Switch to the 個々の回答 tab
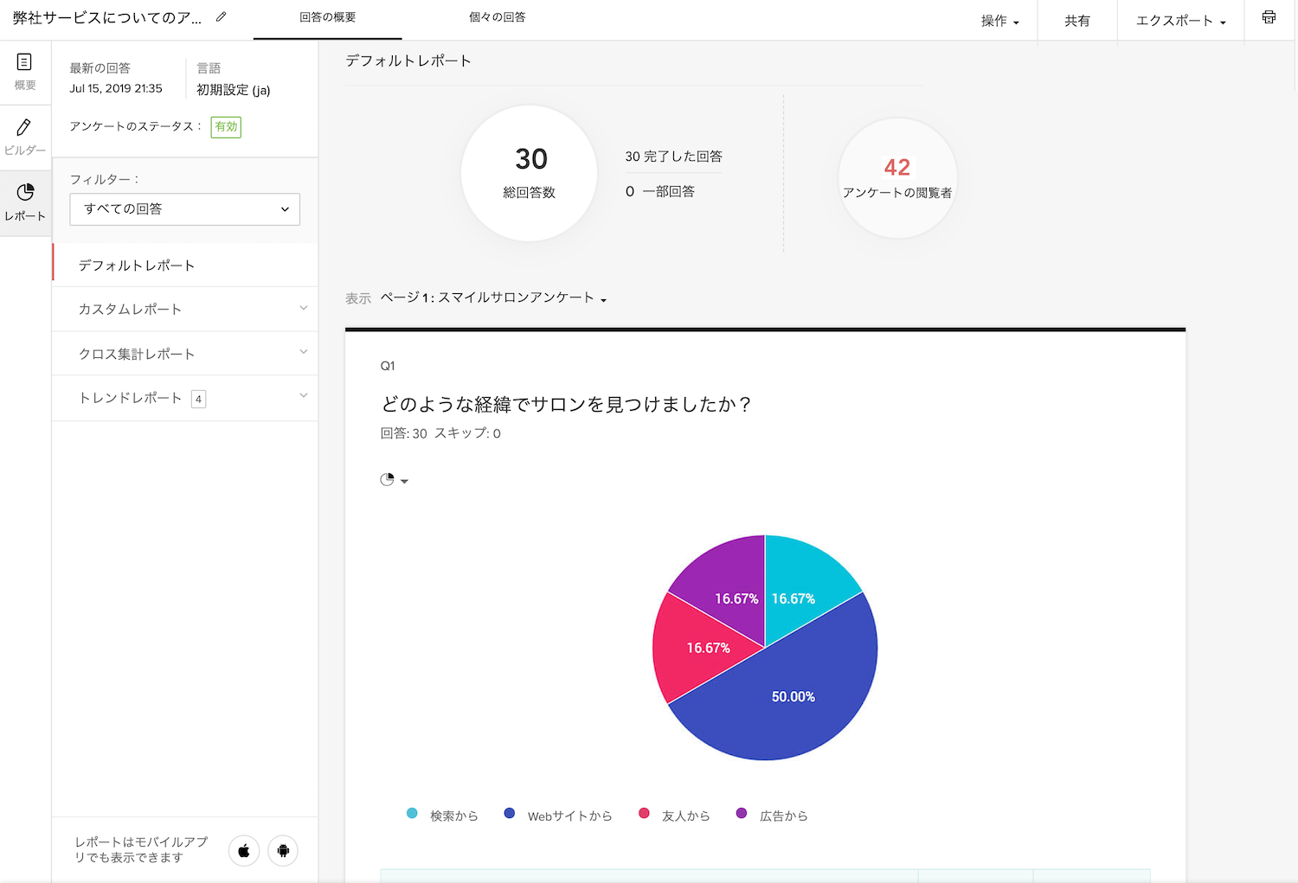 click(x=498, y=17)
